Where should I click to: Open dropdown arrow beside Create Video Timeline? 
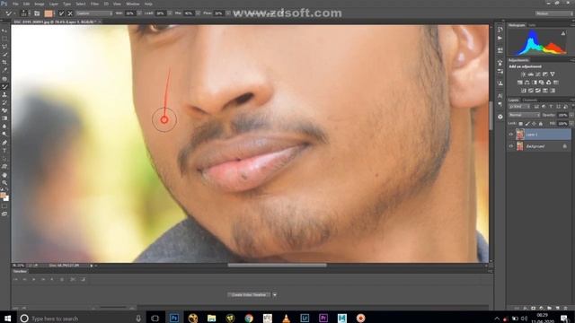point(274,295)
